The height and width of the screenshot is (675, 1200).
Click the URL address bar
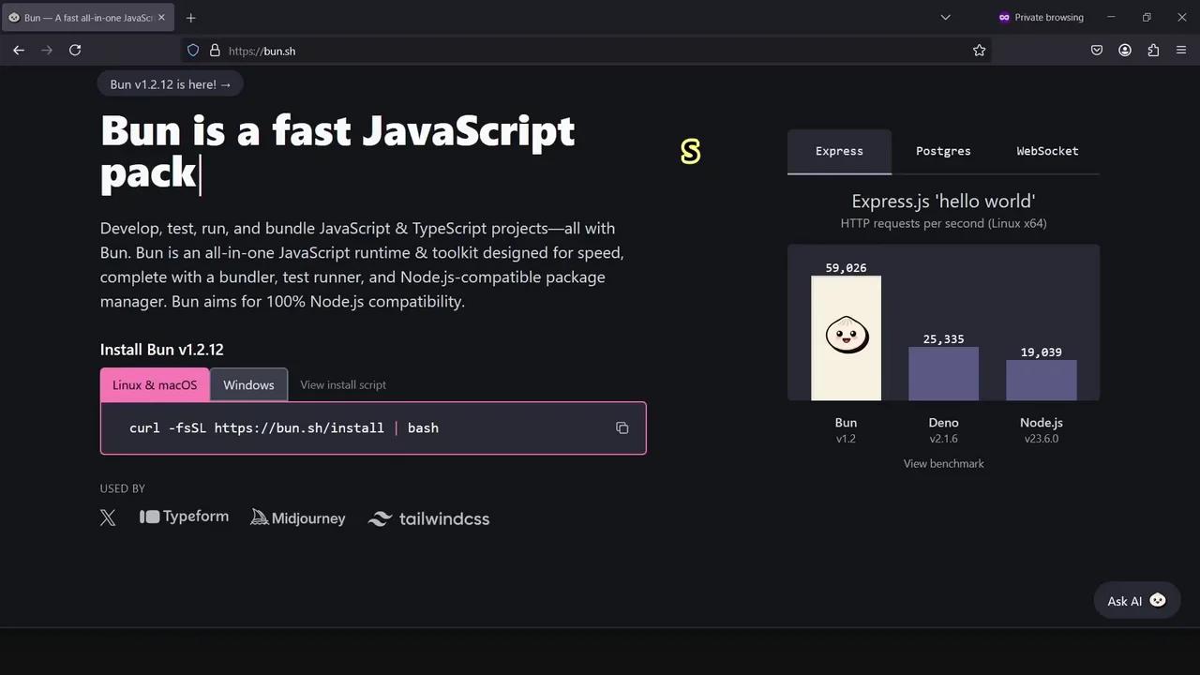tap(586, 51)
